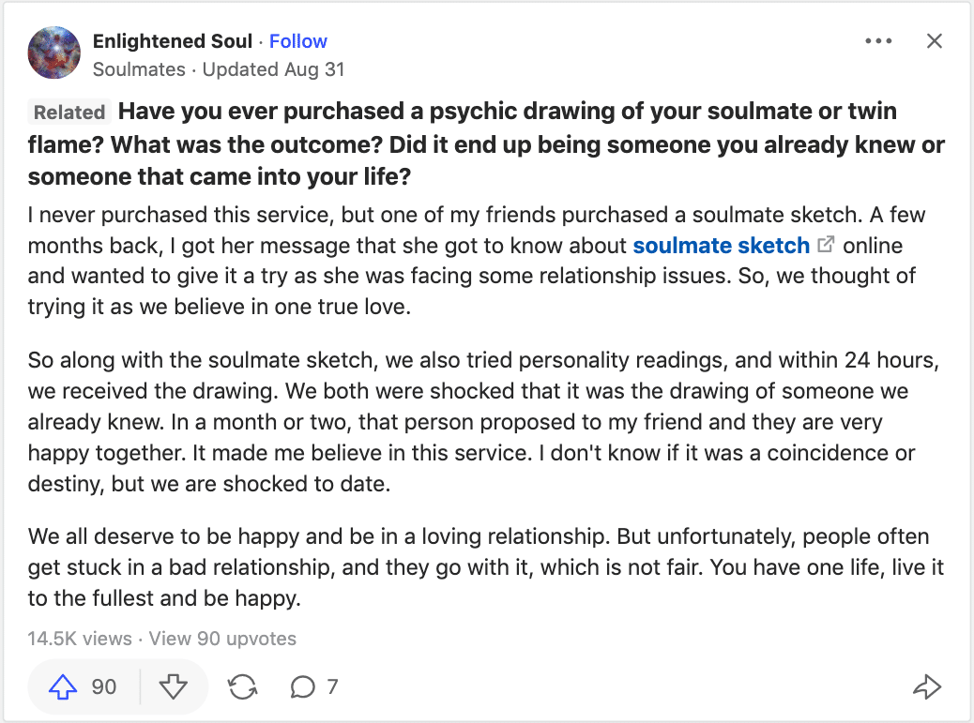This screenshot has height=723, width=974.
Task: Follow Enlightened Soul
Action: pyautogui.click(x=298, y=41)
